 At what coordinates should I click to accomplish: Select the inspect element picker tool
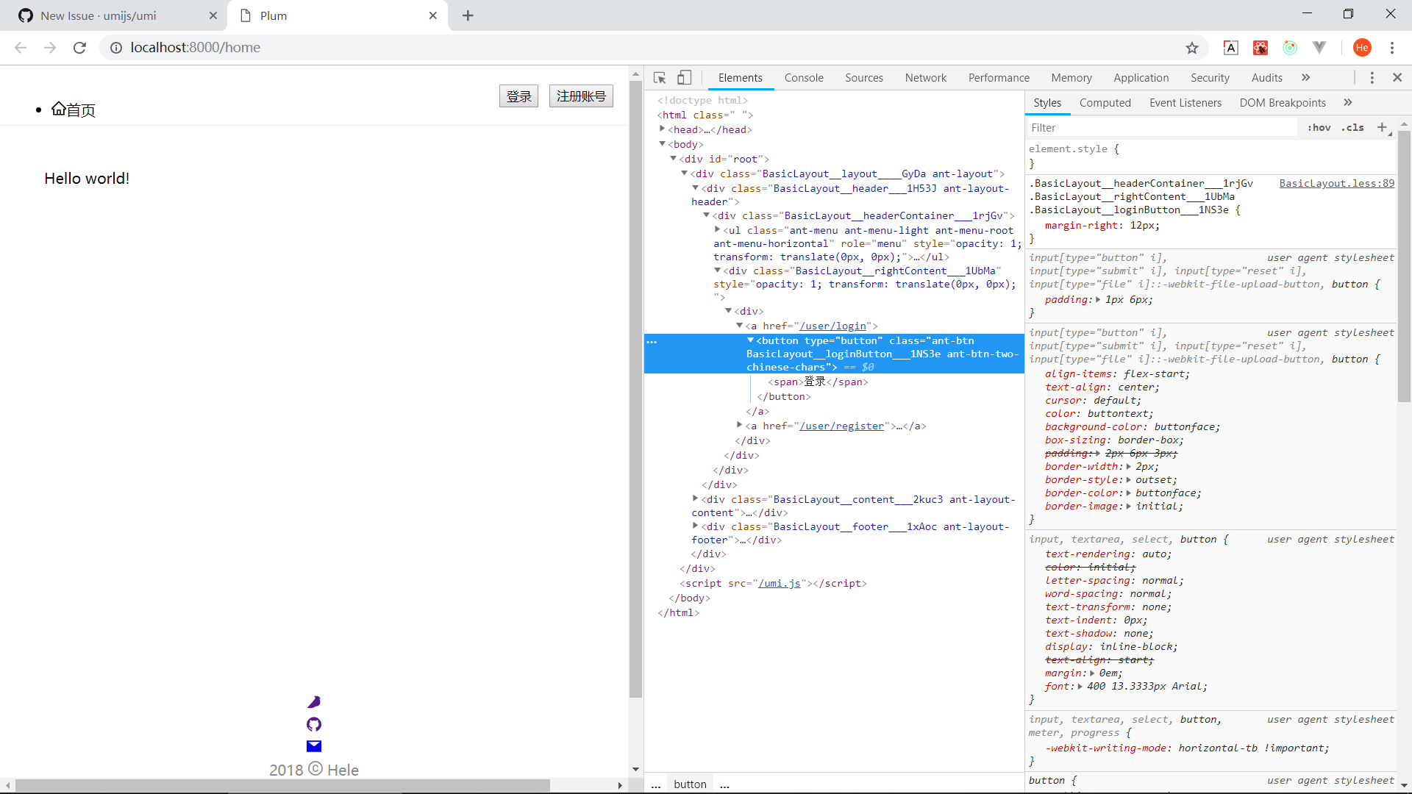click(659, 77)
